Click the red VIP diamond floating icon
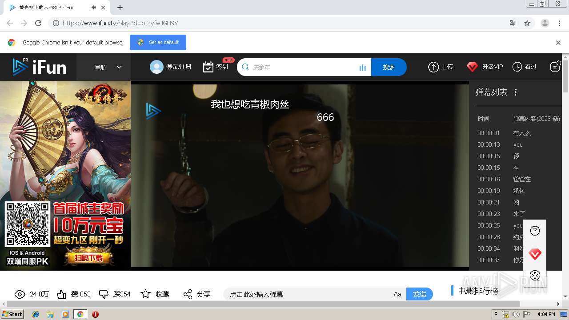Screen dimensions: 569x320 [535, 254]
